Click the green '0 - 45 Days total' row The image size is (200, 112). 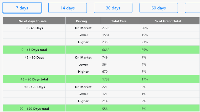34,50
